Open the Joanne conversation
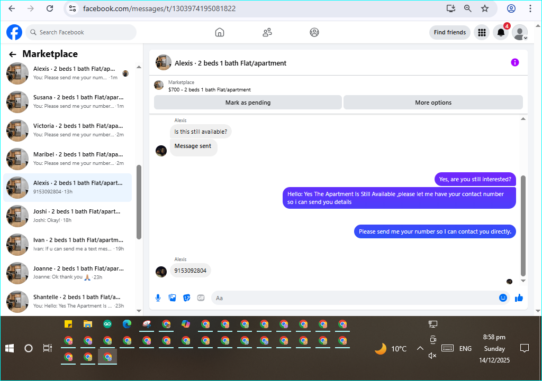This screenshot has width=542, height=381. click(67, 273)
